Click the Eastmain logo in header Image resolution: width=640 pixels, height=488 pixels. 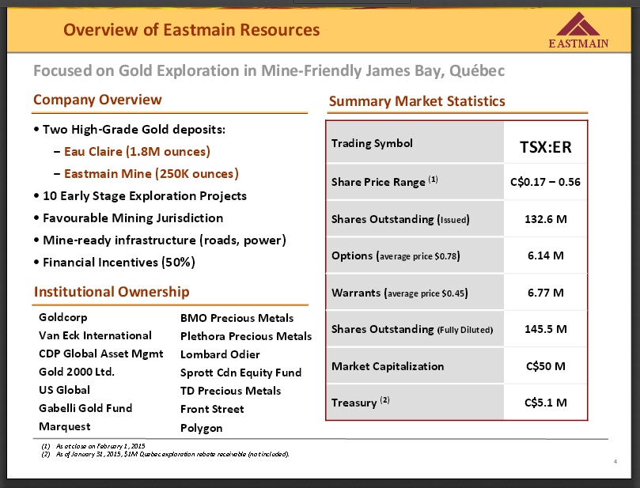(x=578, y=31)
